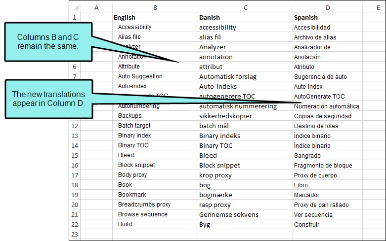Select row 1 header
The height and width of the screenshot is (241, 386).
(75, 17)
